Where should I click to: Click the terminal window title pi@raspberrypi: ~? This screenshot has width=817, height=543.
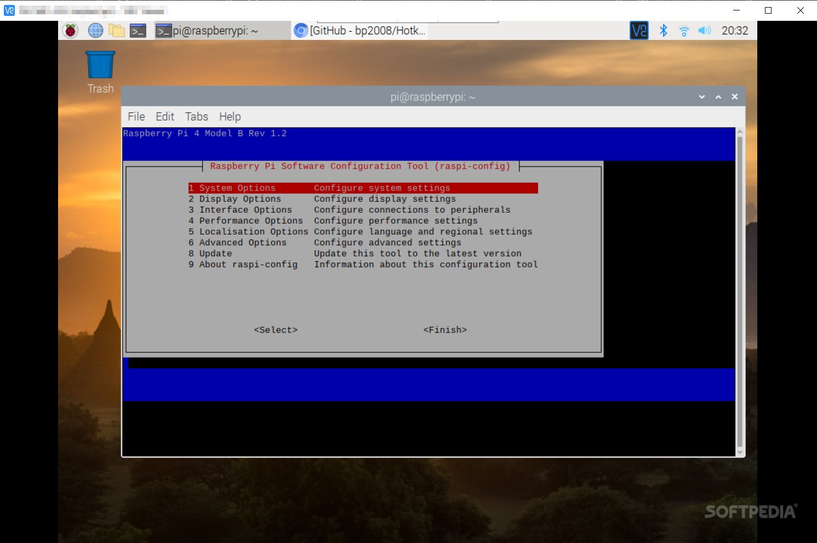[433, 97]
